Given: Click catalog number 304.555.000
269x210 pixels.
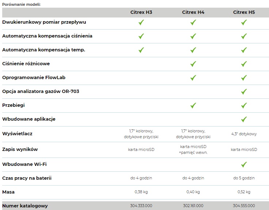Looking at the screenshot, I should 244,206.
